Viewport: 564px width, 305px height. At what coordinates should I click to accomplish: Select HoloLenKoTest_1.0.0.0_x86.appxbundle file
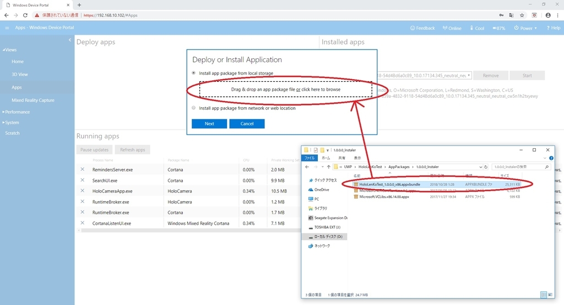tap(389, 184)
